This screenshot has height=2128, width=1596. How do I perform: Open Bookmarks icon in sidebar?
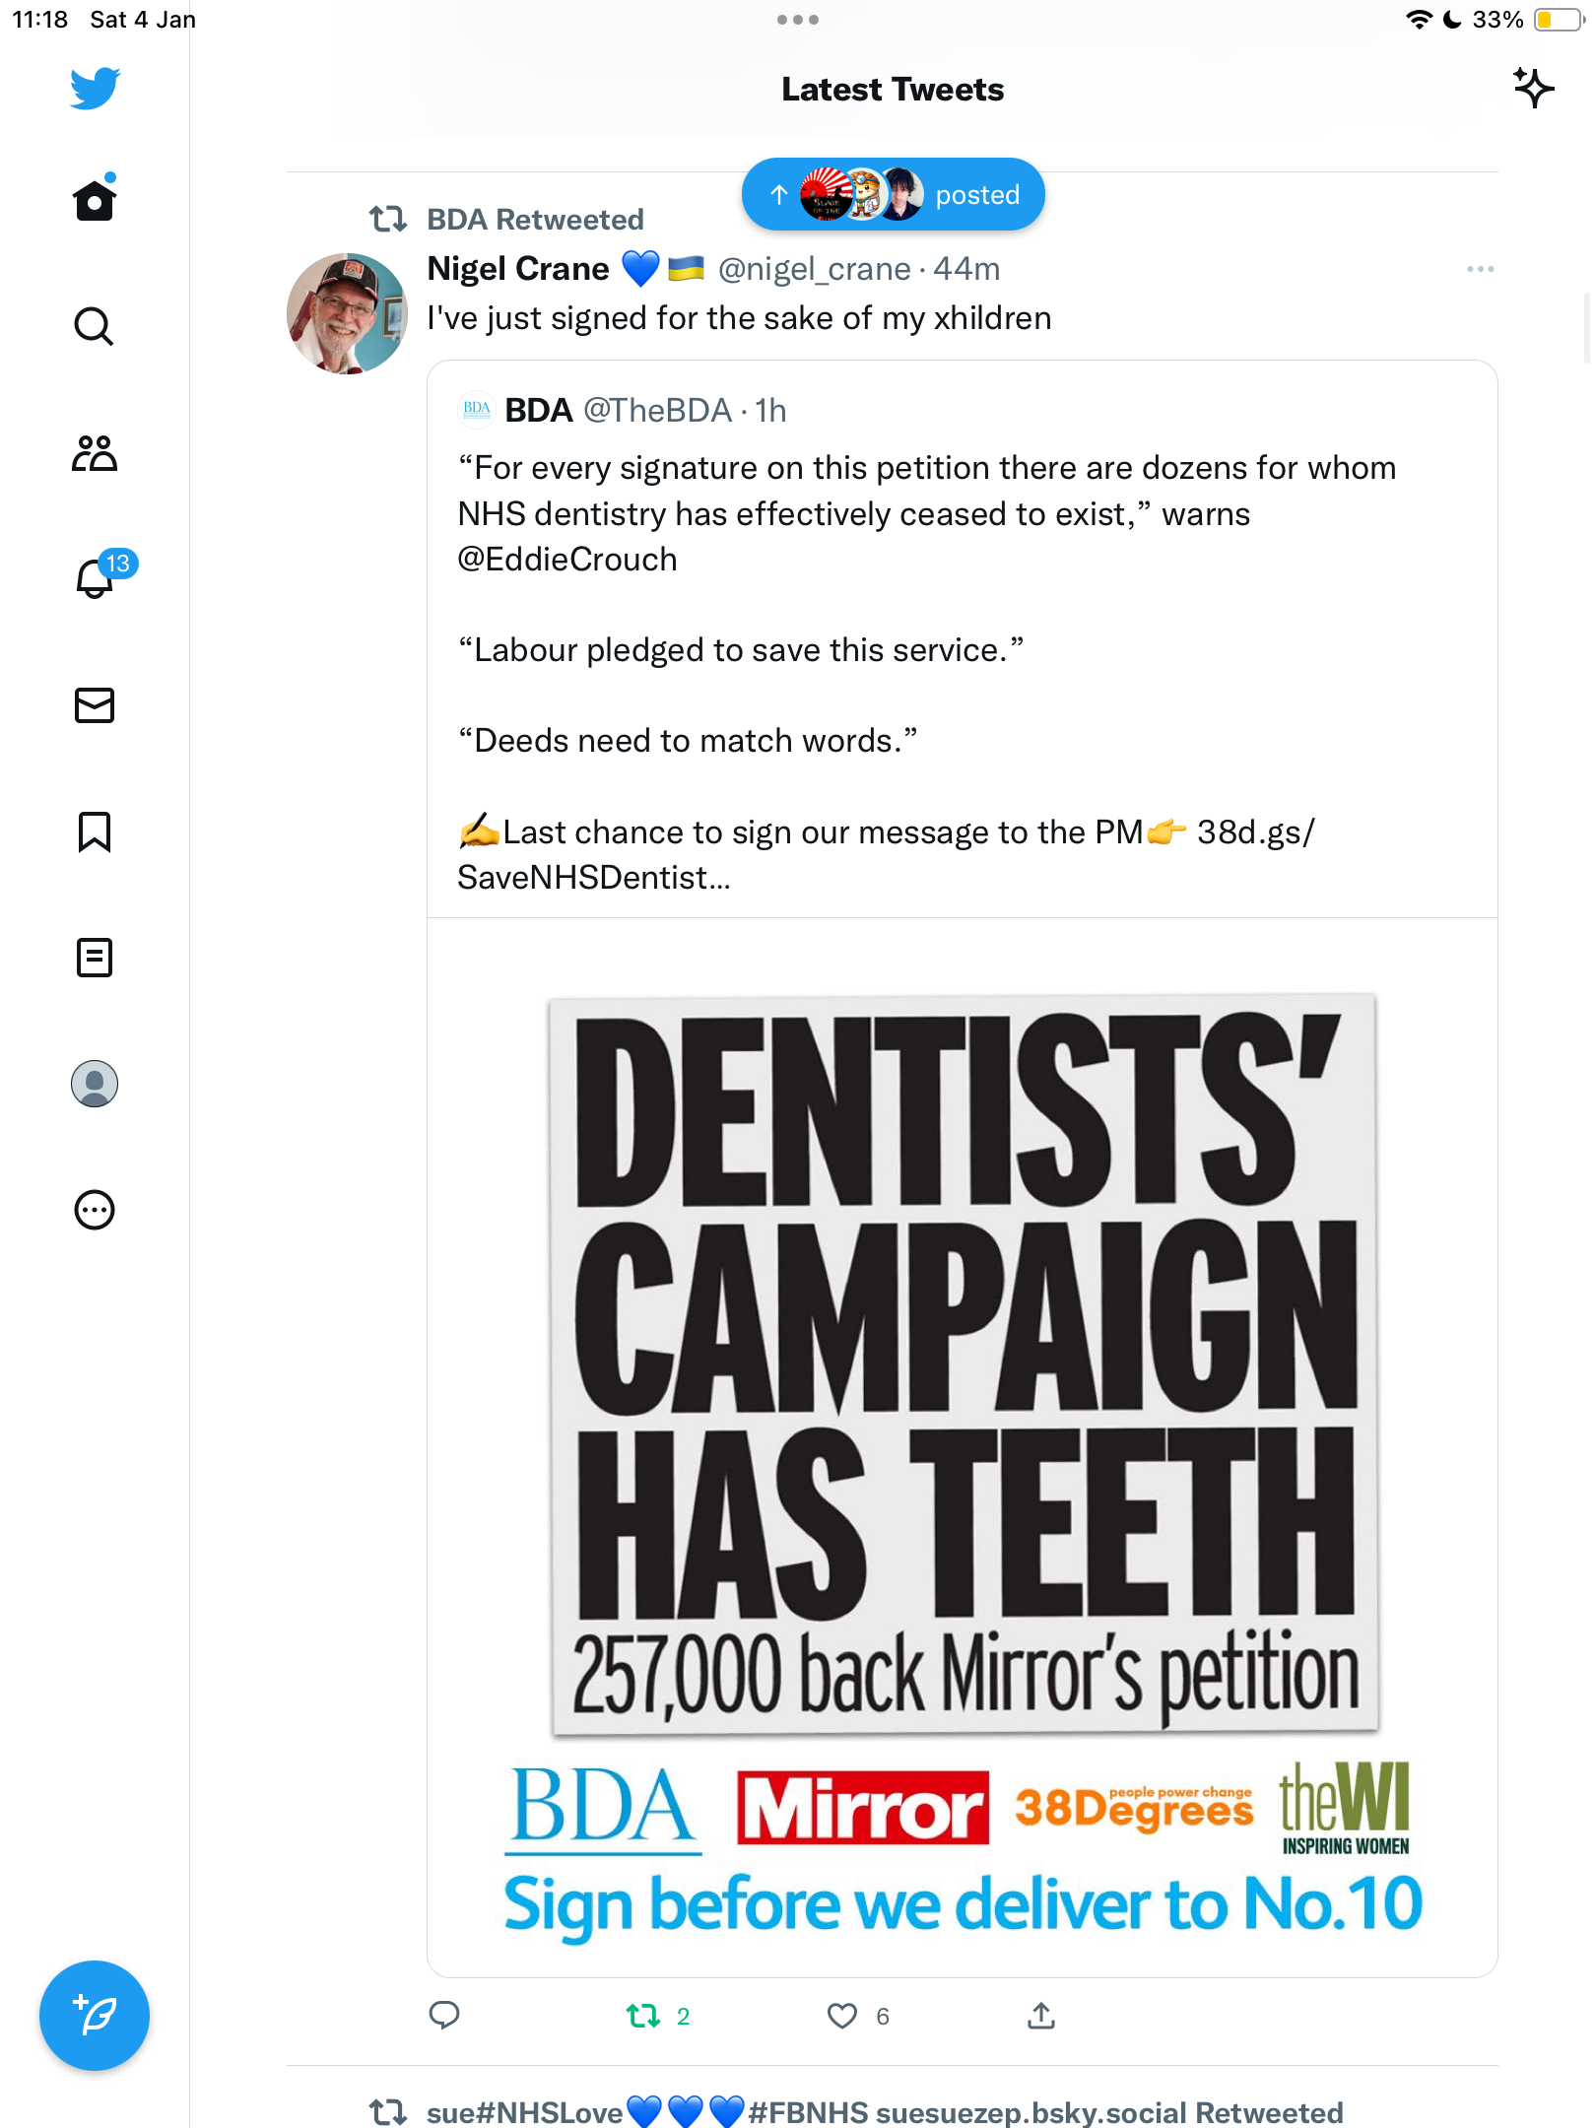pos(95,831)
